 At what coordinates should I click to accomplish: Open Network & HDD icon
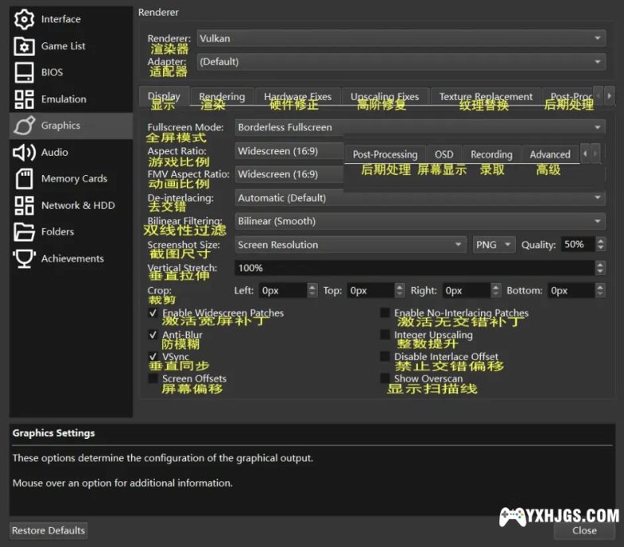pyautogui.click(x=25, y=205)
